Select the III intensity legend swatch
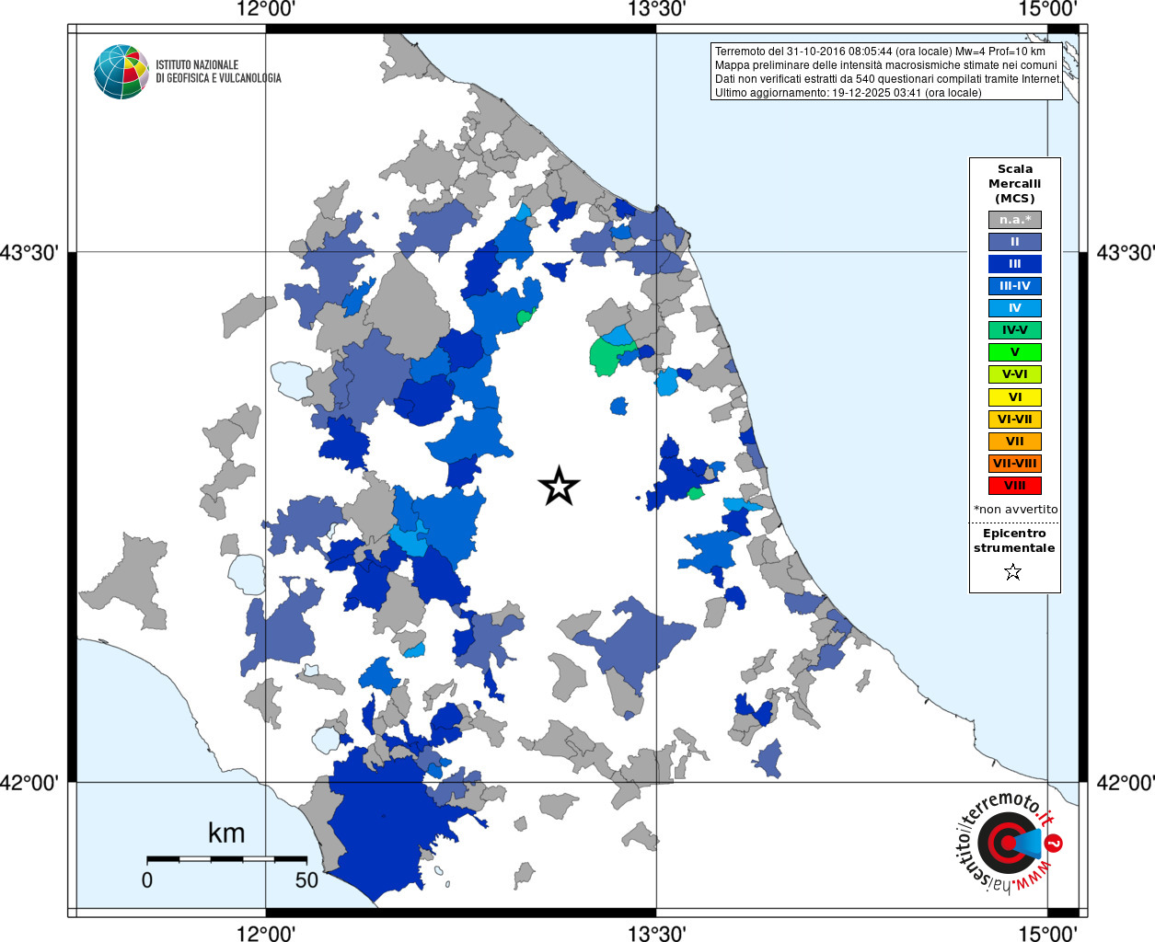Screen dimensions: 1155x942 pyautogui.click(x=1015, y=264)
